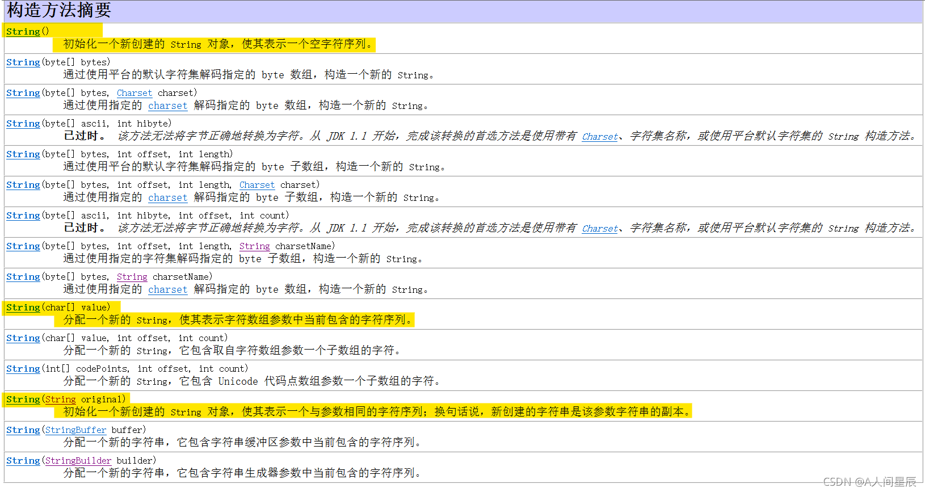The width and height of the screenshot is (925, 492).
Task: Open String link for ascii, int hibyte constructor
Action: (23, 124)
